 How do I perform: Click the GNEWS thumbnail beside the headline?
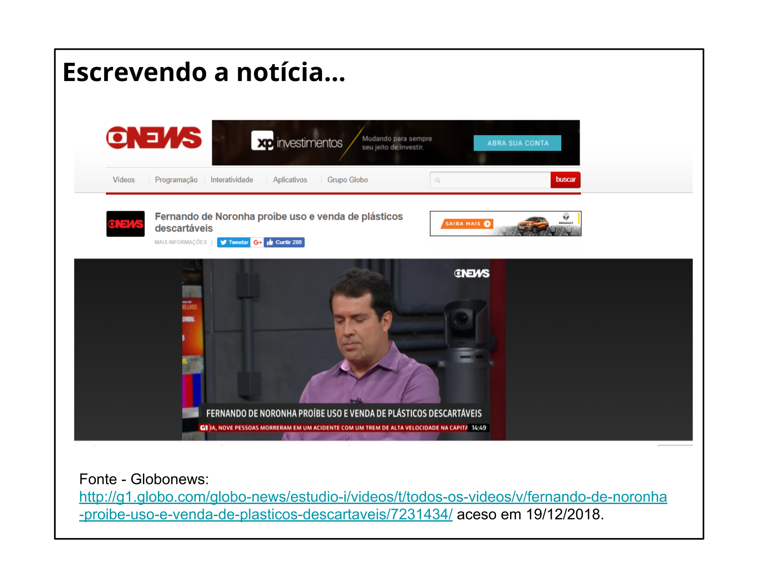[126, 223]
